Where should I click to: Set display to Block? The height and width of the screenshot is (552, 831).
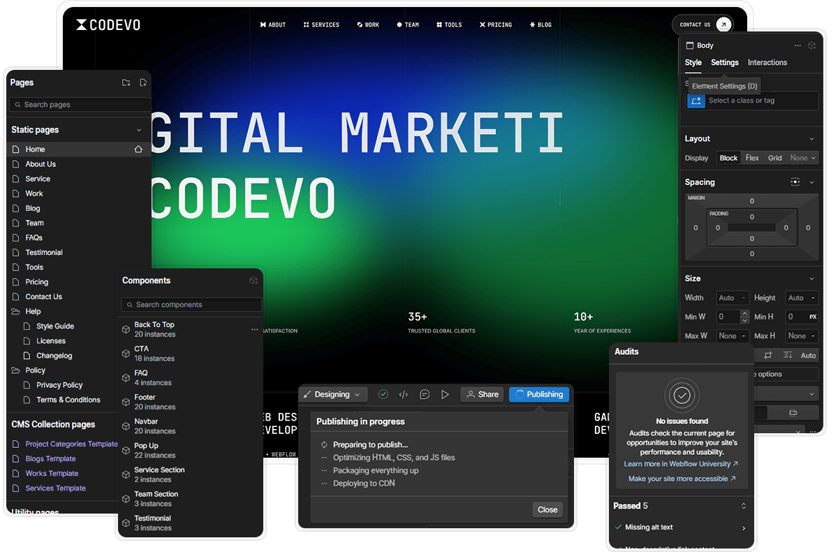coord(728,158)
